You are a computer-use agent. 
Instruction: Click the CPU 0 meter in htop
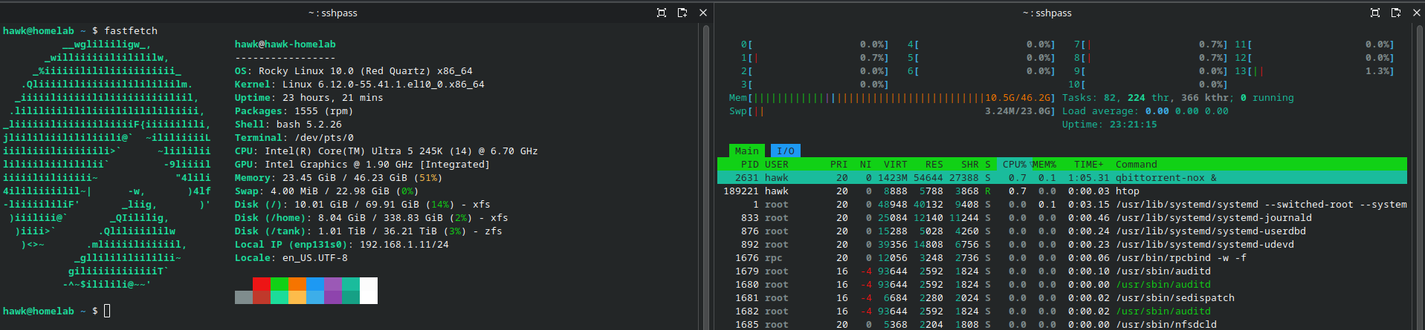click(x=815, y=44)
